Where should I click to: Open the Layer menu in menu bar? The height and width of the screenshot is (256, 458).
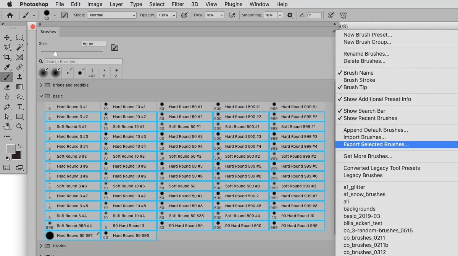pyautogui.click(x=116, y=4)
